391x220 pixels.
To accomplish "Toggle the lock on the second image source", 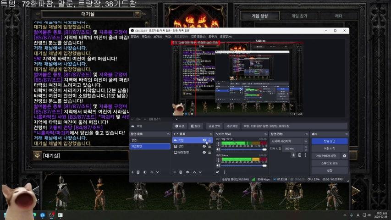I will [x=209, y=146].
